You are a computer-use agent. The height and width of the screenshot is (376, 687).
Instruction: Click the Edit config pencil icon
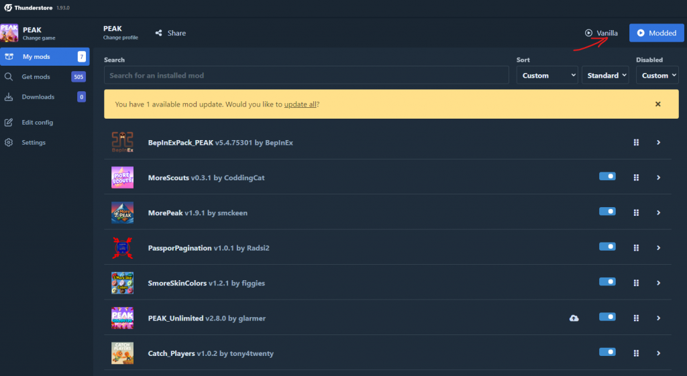coord(9,123)
